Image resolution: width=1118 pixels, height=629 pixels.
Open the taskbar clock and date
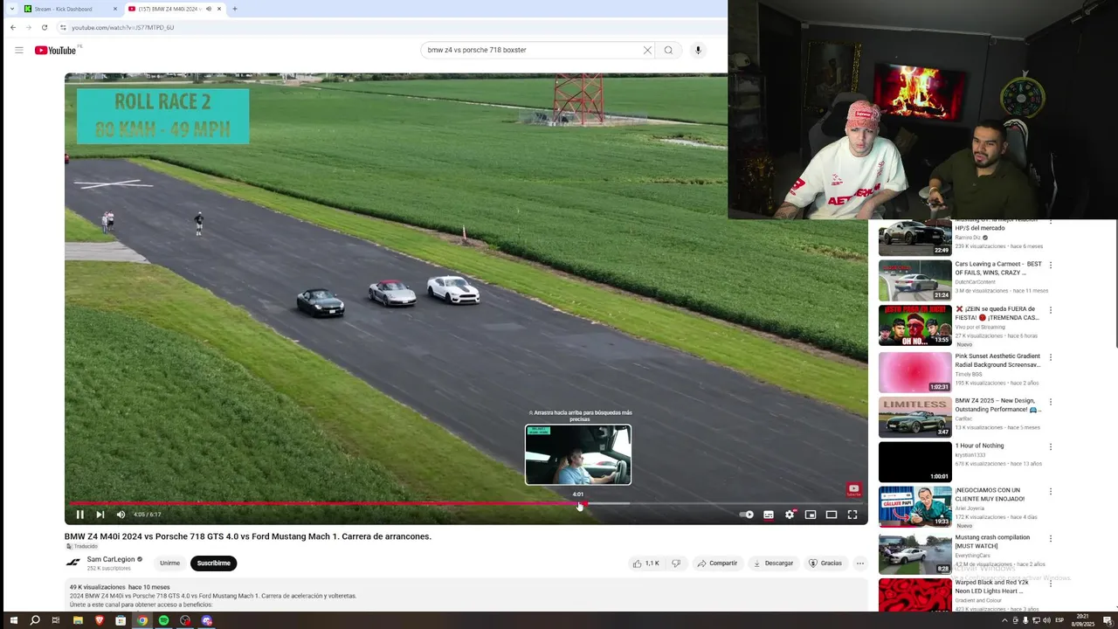pos(1083,620)
